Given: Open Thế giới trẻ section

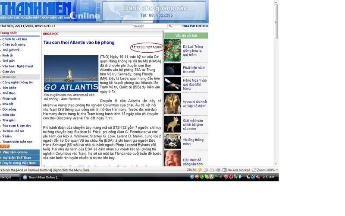Looking at the screenshot, I should click(11, 50).
